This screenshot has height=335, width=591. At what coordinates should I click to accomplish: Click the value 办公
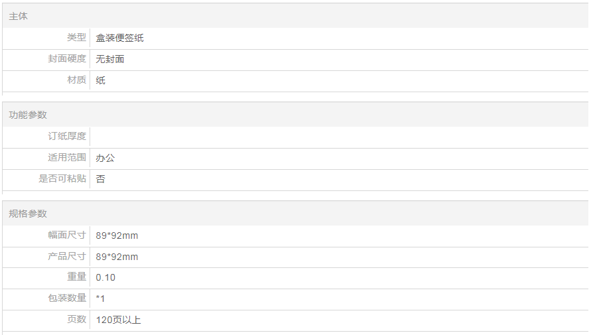[x=105, y=158]
